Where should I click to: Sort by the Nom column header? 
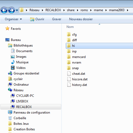coord(70,27)
